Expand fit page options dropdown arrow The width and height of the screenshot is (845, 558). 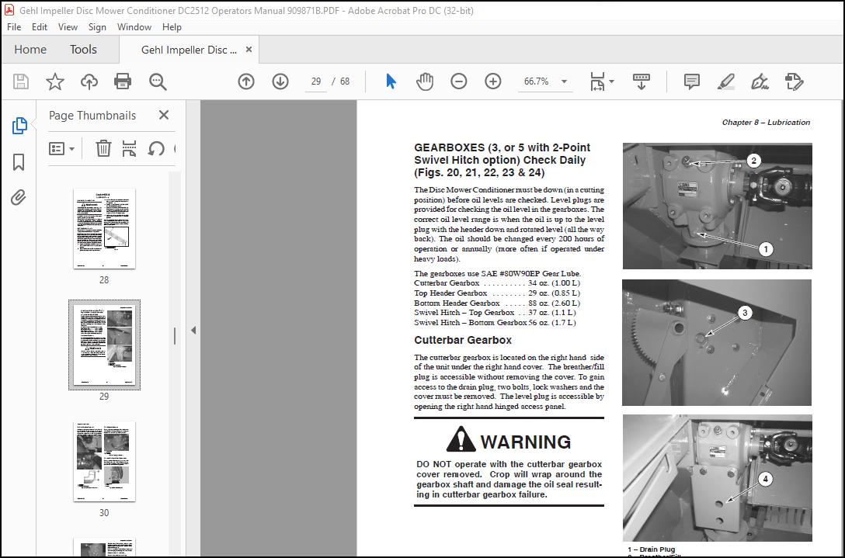[612, 81]
